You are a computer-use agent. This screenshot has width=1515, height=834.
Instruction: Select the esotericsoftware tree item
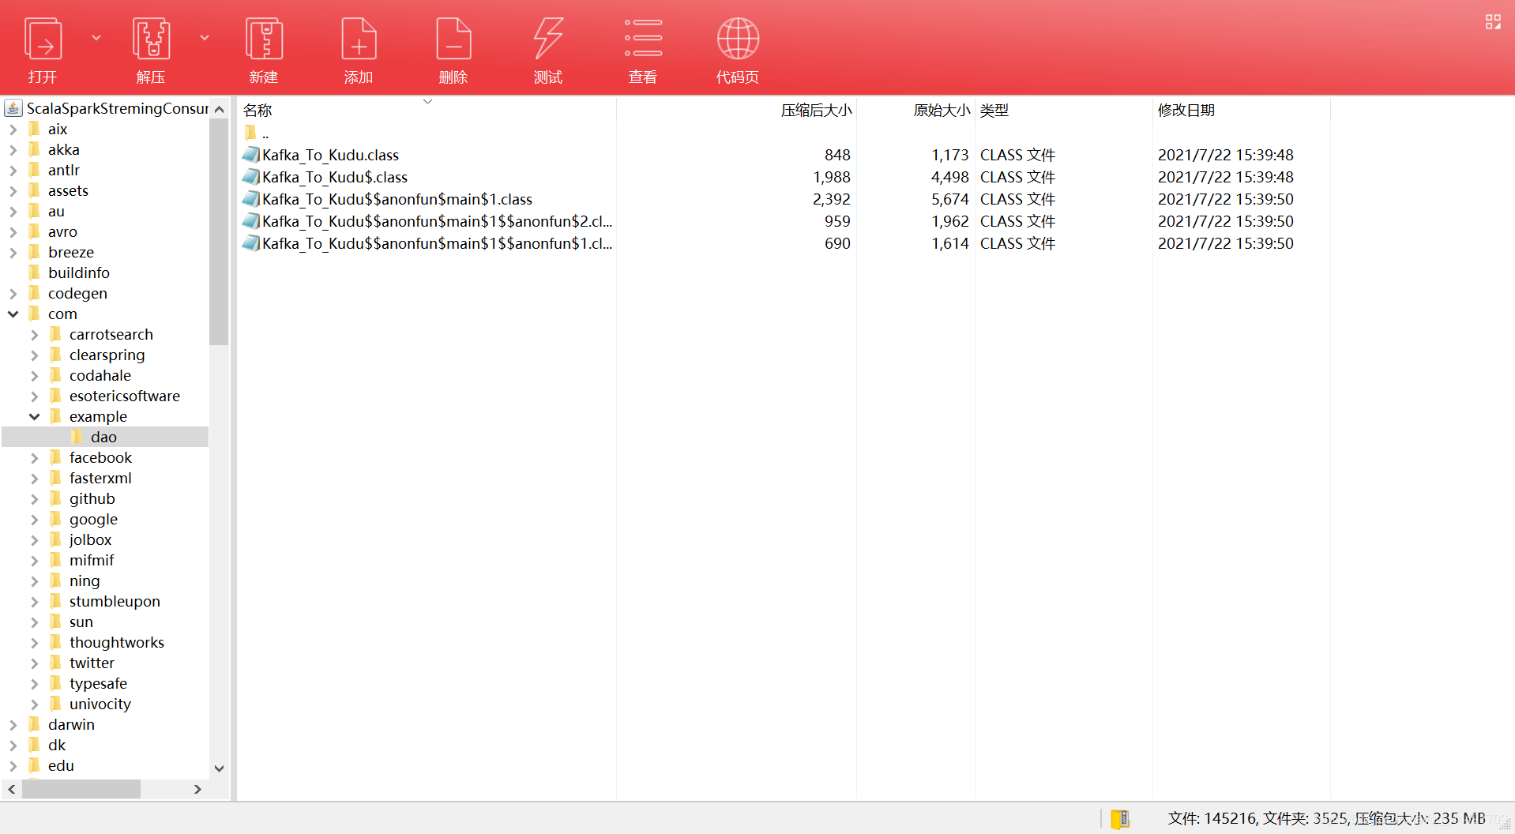pyautogui.click(x=125, y=396)
